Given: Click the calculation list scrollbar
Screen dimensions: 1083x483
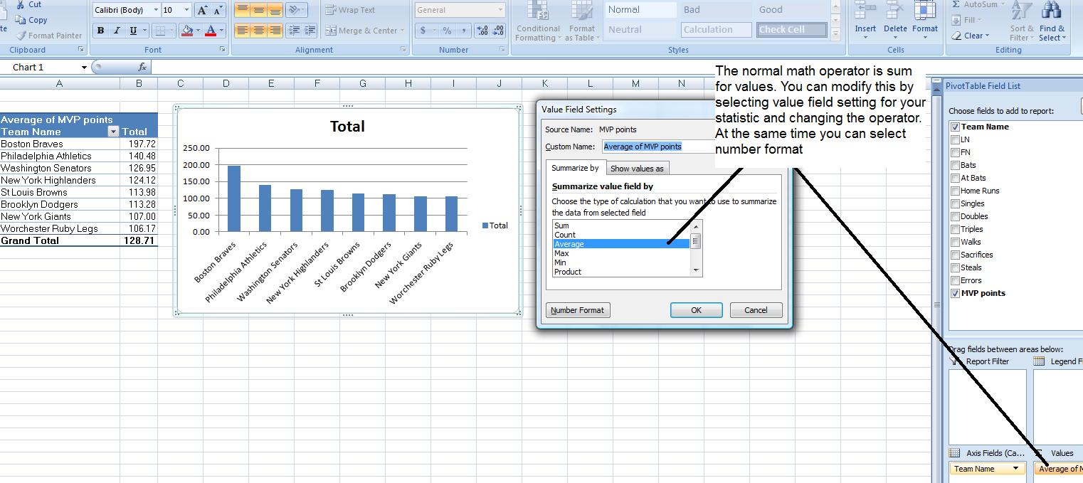Looking at the screenshot, I should point(696,248).
